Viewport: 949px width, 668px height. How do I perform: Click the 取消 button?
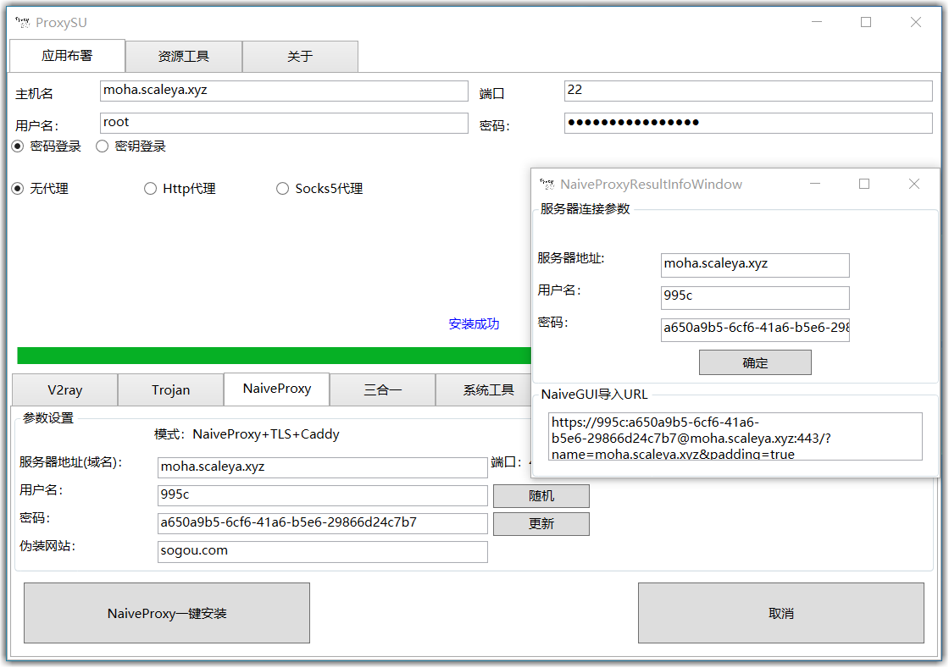[x=780, y=612]
